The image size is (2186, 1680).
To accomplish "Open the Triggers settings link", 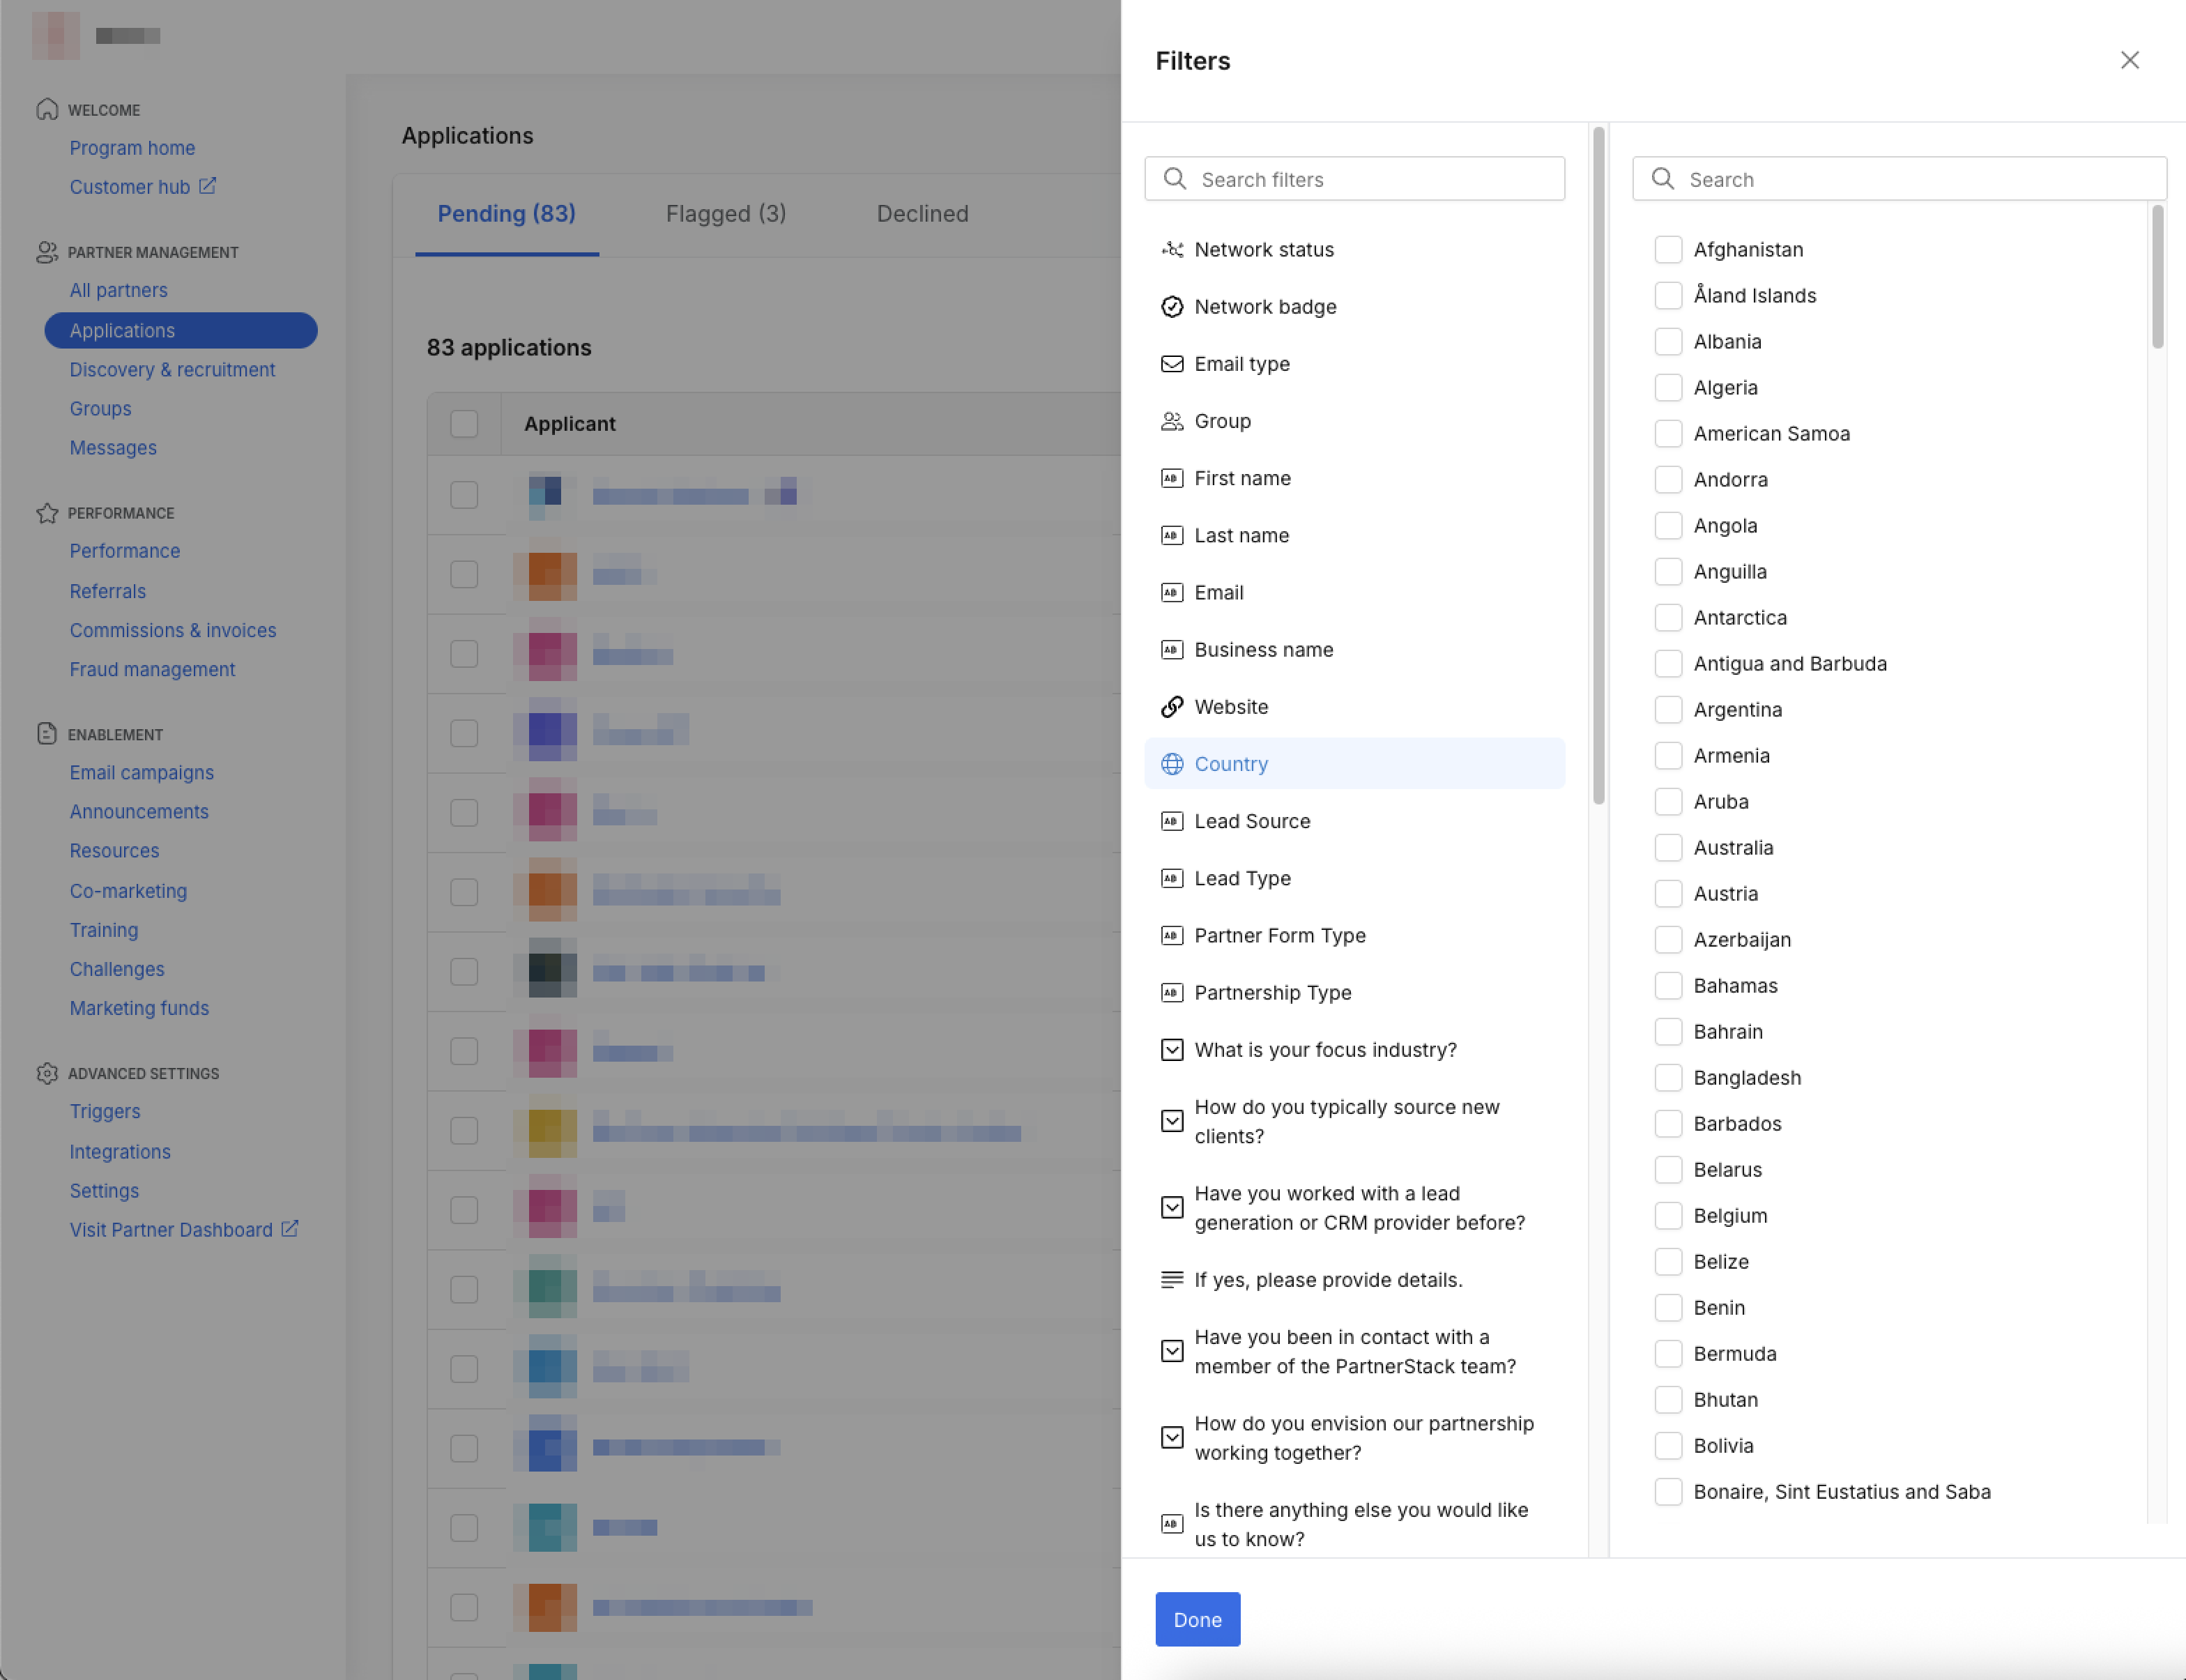I will click(105, 1111).
